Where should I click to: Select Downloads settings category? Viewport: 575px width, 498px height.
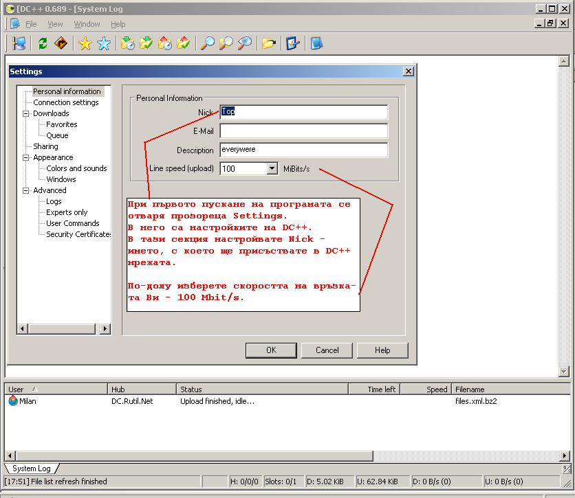coord(51,113)
